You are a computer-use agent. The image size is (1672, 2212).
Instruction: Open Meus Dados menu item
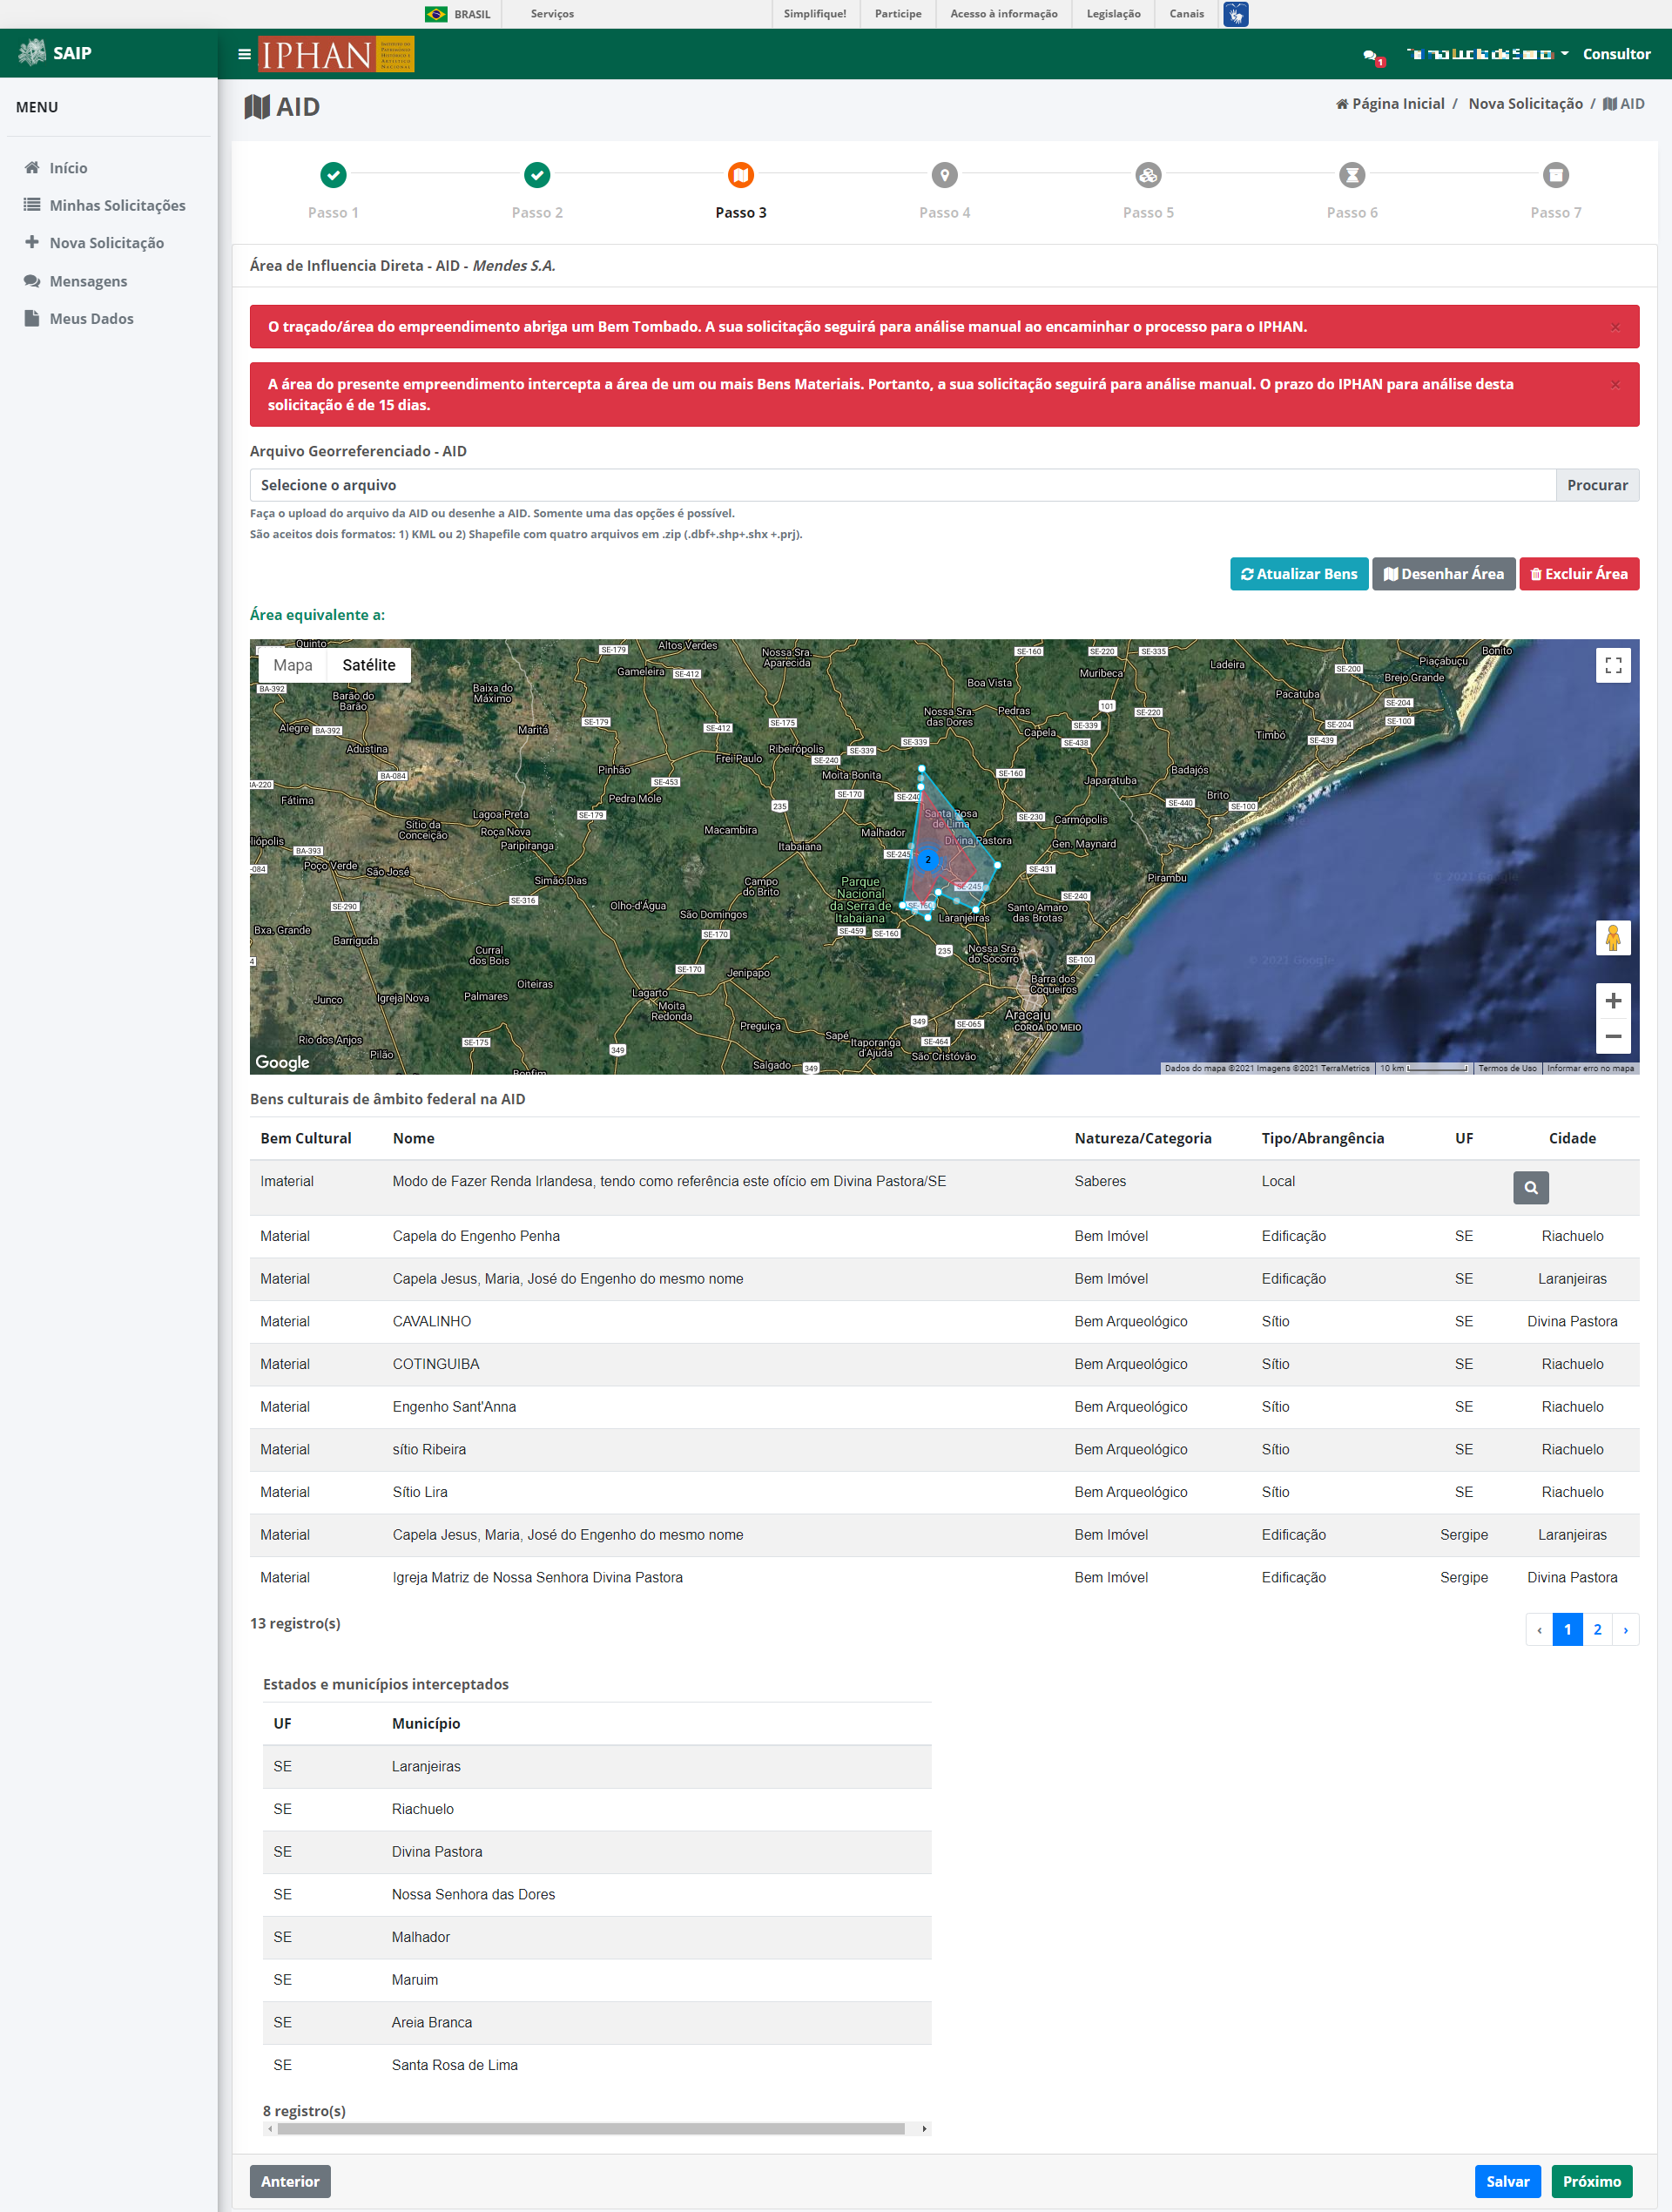(91, 318)
